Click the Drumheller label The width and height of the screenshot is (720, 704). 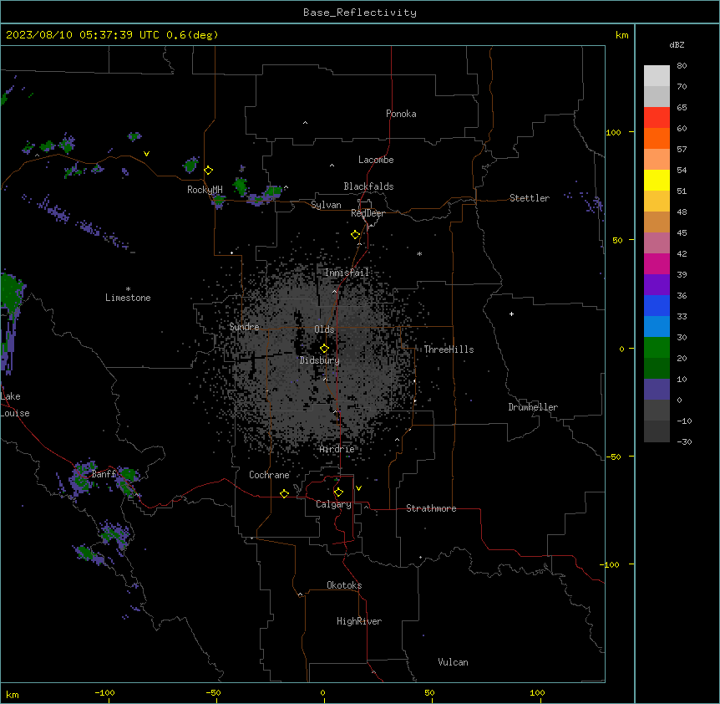(x=533, y=407)
